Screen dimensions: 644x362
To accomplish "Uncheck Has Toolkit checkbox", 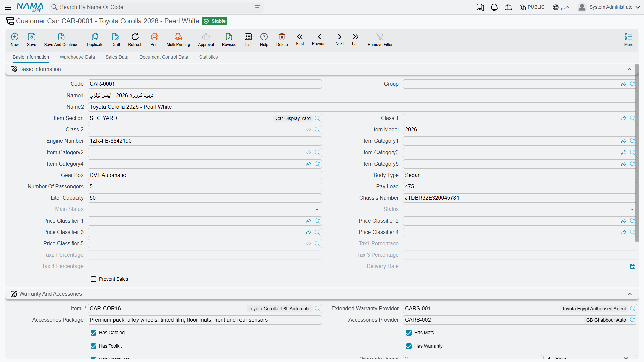I will pos(94,346).
